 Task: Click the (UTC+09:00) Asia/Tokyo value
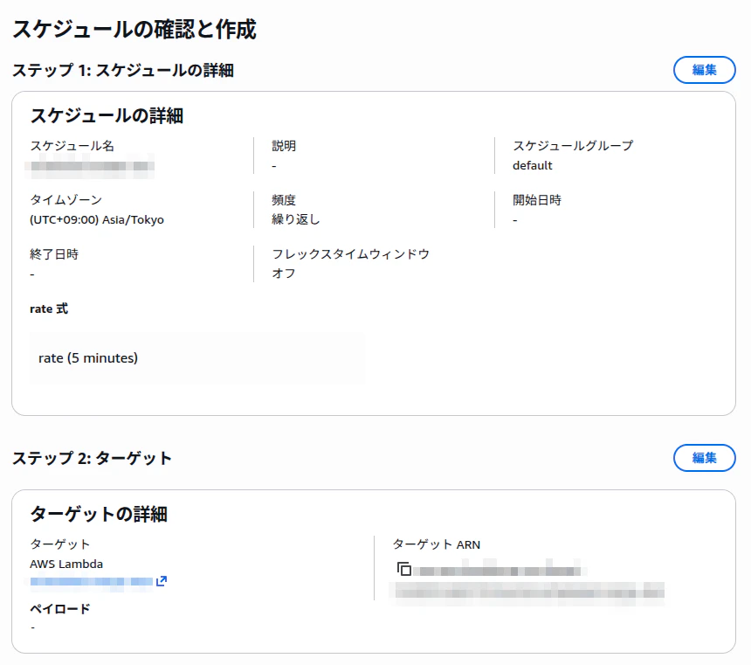pyautogui.click(x=97, y=219)
